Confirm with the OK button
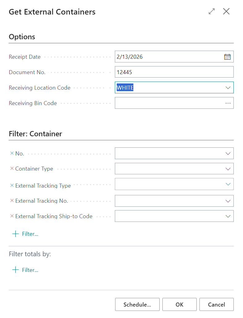The height and width of the screenshot is (318, 243). [179, 304]
